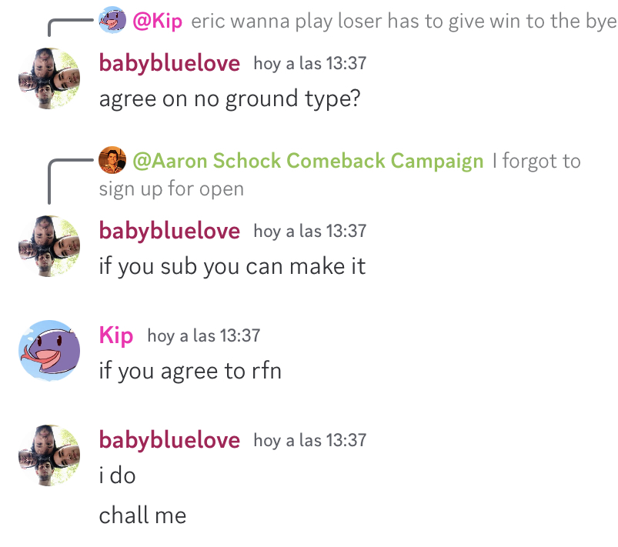Click the babybluelove username above 'agree on no ground type?'
This screenshot has width=618, height=547.
coord(169,63)
